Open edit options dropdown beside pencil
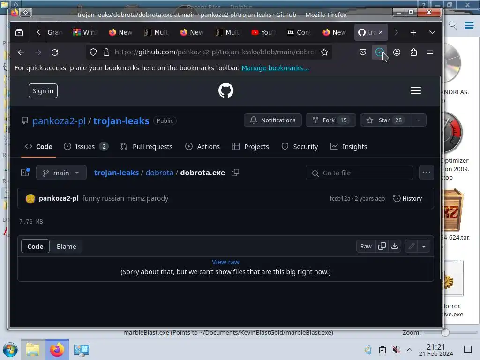 (x=424, y=247)
